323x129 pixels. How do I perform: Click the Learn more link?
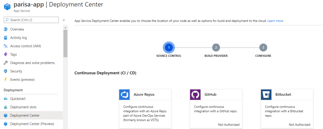coord(275,21)
